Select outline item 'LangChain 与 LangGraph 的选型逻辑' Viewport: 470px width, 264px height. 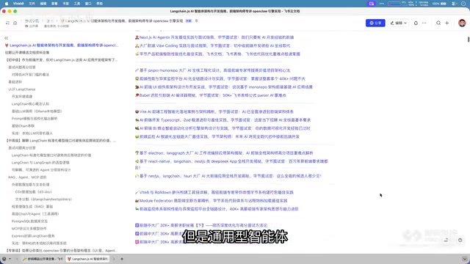40,163
